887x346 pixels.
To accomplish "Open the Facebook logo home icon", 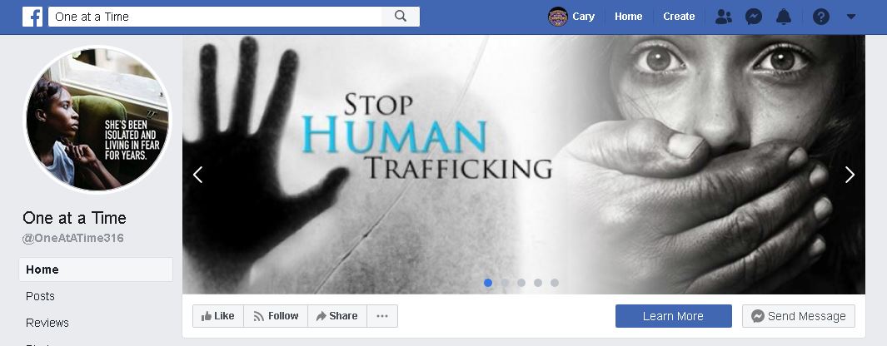I will [32, 17].
